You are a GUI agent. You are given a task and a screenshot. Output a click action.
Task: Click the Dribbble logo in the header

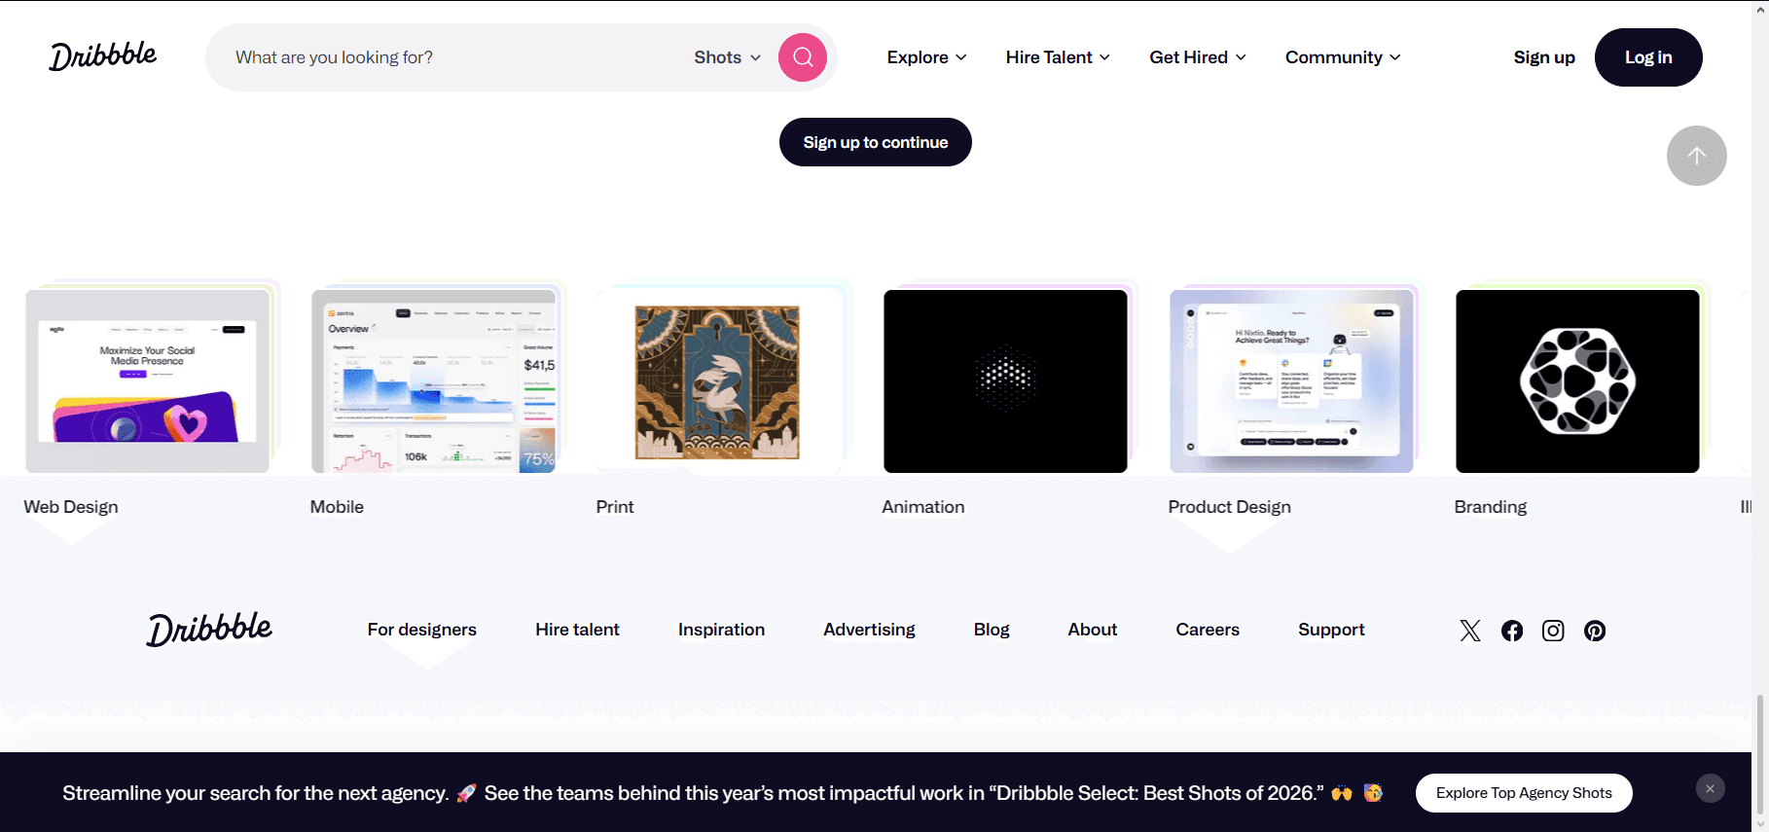pos(103,56)
